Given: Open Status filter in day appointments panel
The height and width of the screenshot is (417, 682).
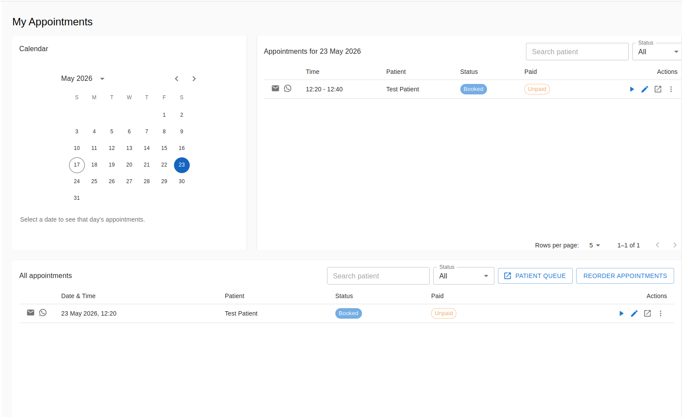Looking at the screenshot, I should pos(657,52).
